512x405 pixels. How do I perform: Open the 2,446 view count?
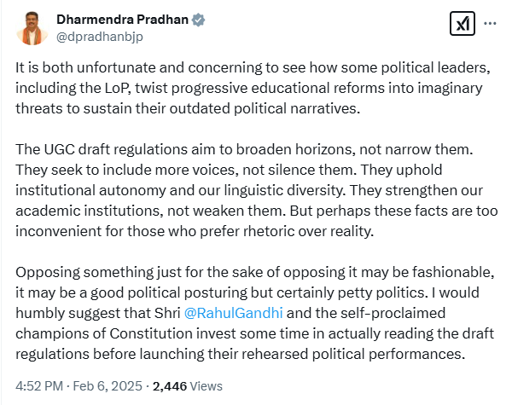[x=170, y=386]
